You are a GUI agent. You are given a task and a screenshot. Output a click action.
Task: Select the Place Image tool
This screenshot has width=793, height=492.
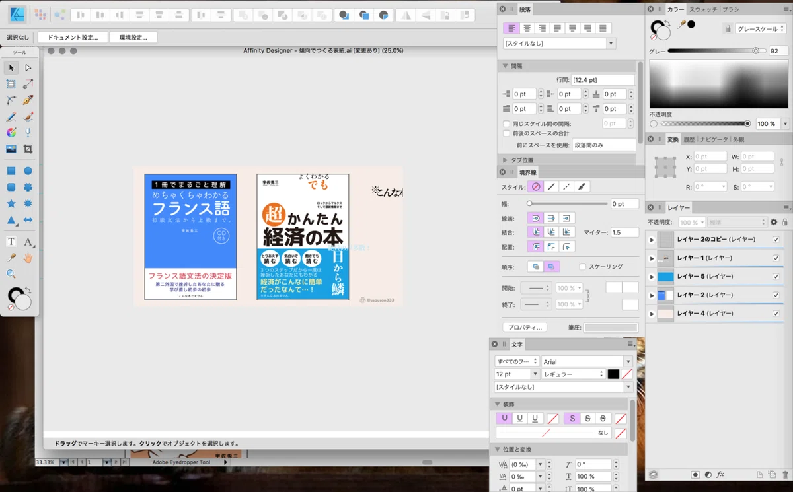pyautogui.click(x=11, y=149)
